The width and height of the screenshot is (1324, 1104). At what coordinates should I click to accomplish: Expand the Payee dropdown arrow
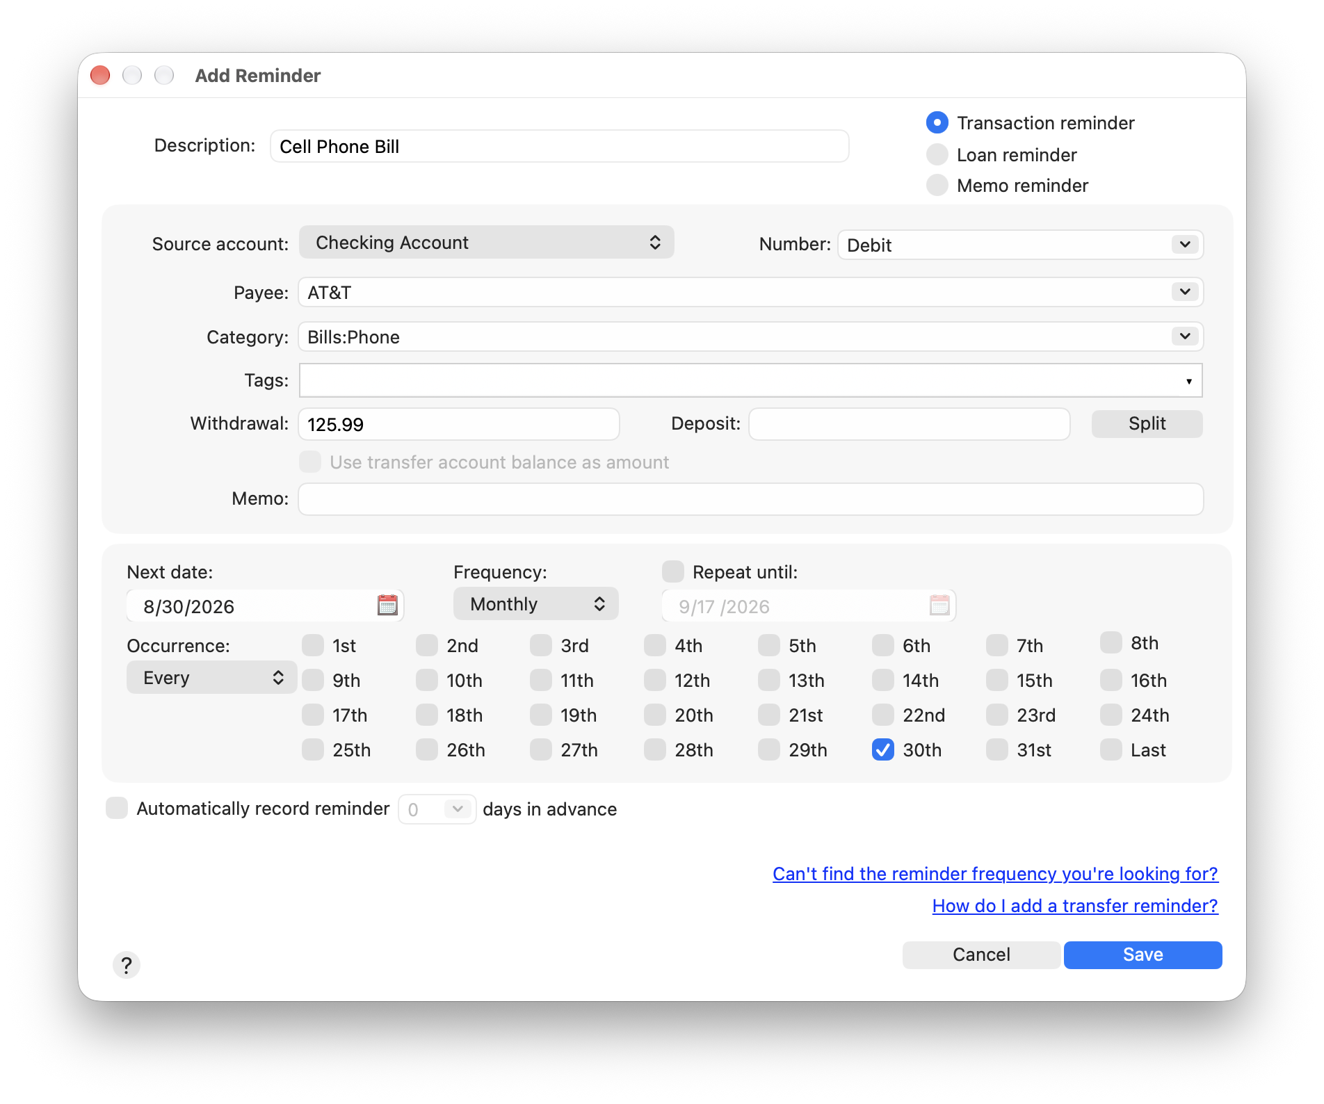[1185, 291]
